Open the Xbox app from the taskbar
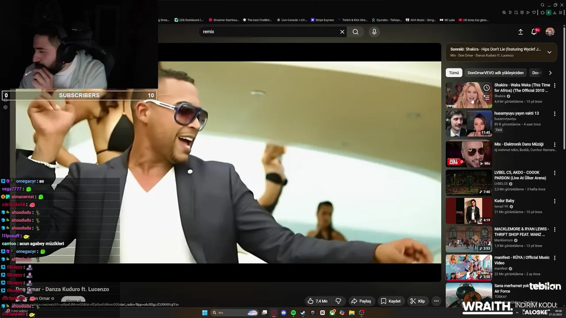The width and height of the screenshot is (566, 318). tap(333, 313)
